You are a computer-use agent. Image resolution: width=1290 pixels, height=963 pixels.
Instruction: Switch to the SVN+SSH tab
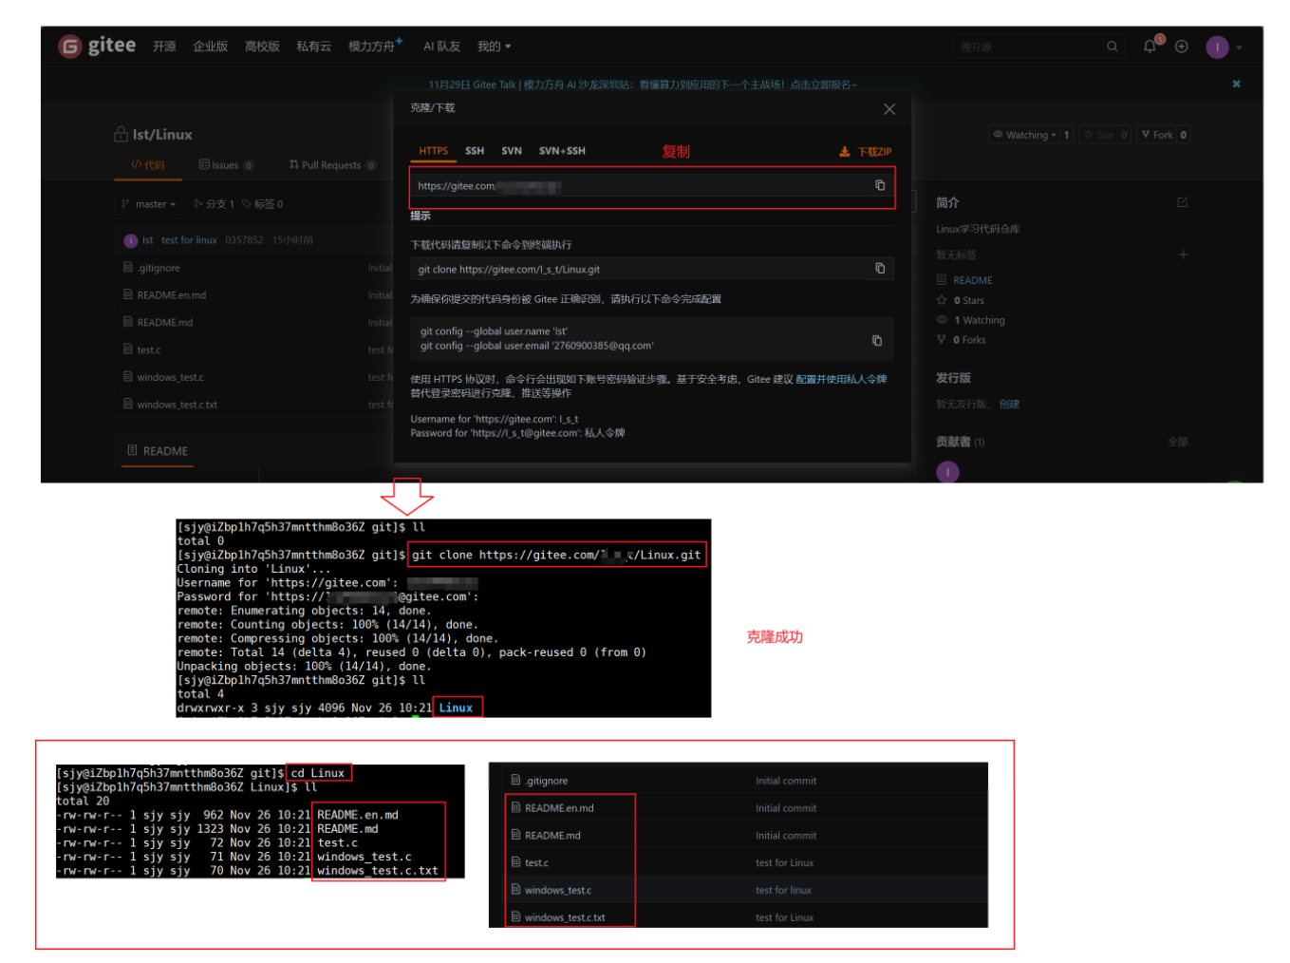(562, 151)
